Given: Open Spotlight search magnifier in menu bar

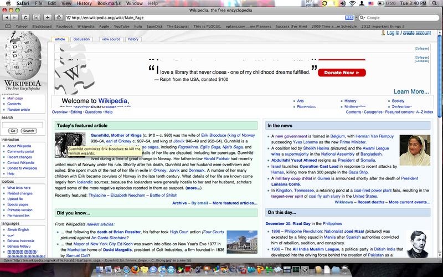Looking at the screenshot, I should 435,3.
